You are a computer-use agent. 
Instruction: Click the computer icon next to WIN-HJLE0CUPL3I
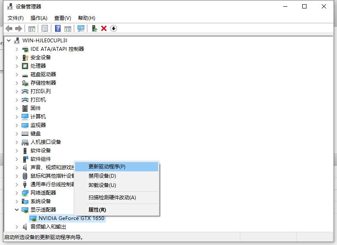[17, 41]
